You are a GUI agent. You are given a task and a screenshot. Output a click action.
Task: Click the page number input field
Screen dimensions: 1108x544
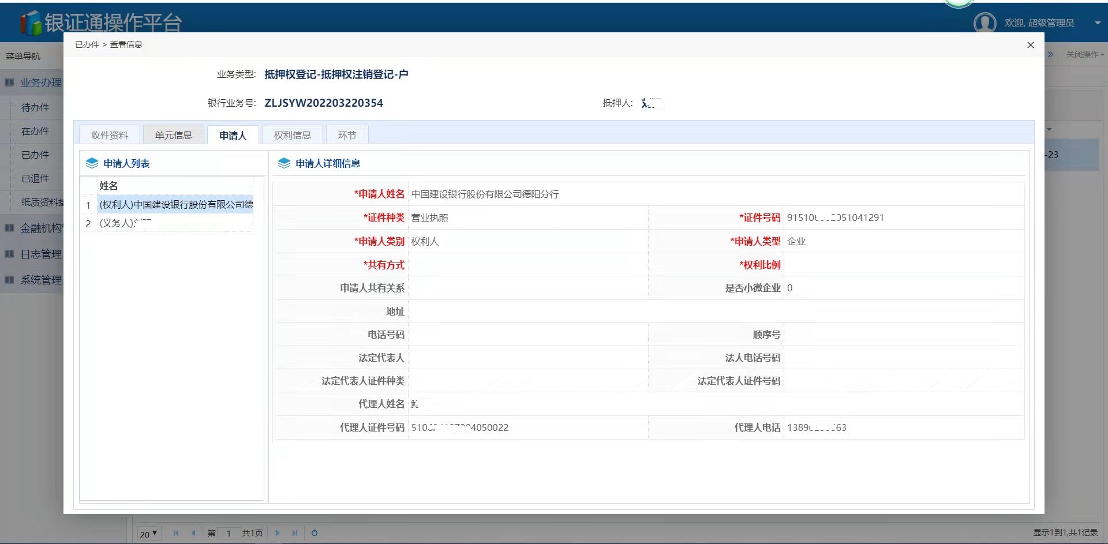tap(229, 533)
